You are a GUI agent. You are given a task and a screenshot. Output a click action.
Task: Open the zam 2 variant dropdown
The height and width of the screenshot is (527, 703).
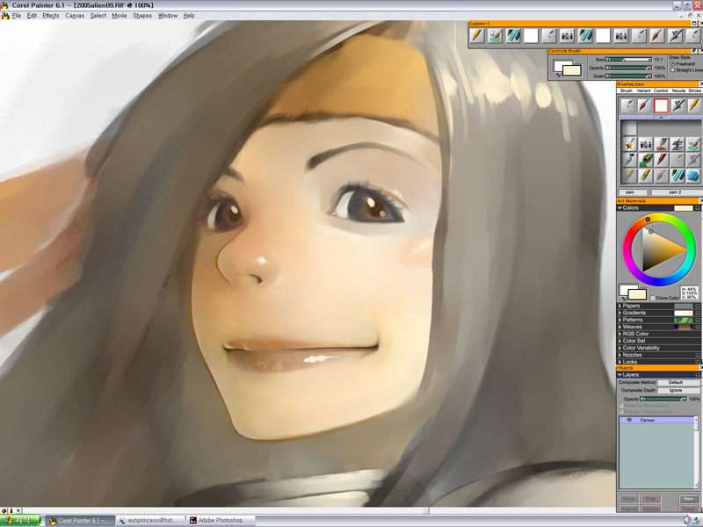(675, 192)
